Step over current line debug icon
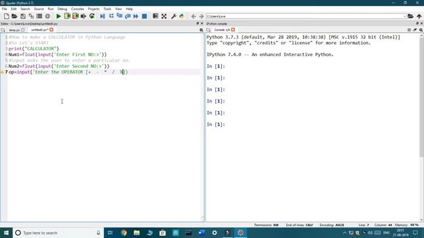Screen dimensions: 424x238 [x=111, y=16]
